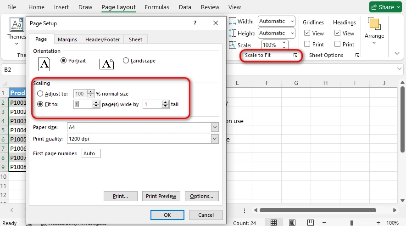Click the Width scale icon
The image size is (406, 226).
[233, 21]
